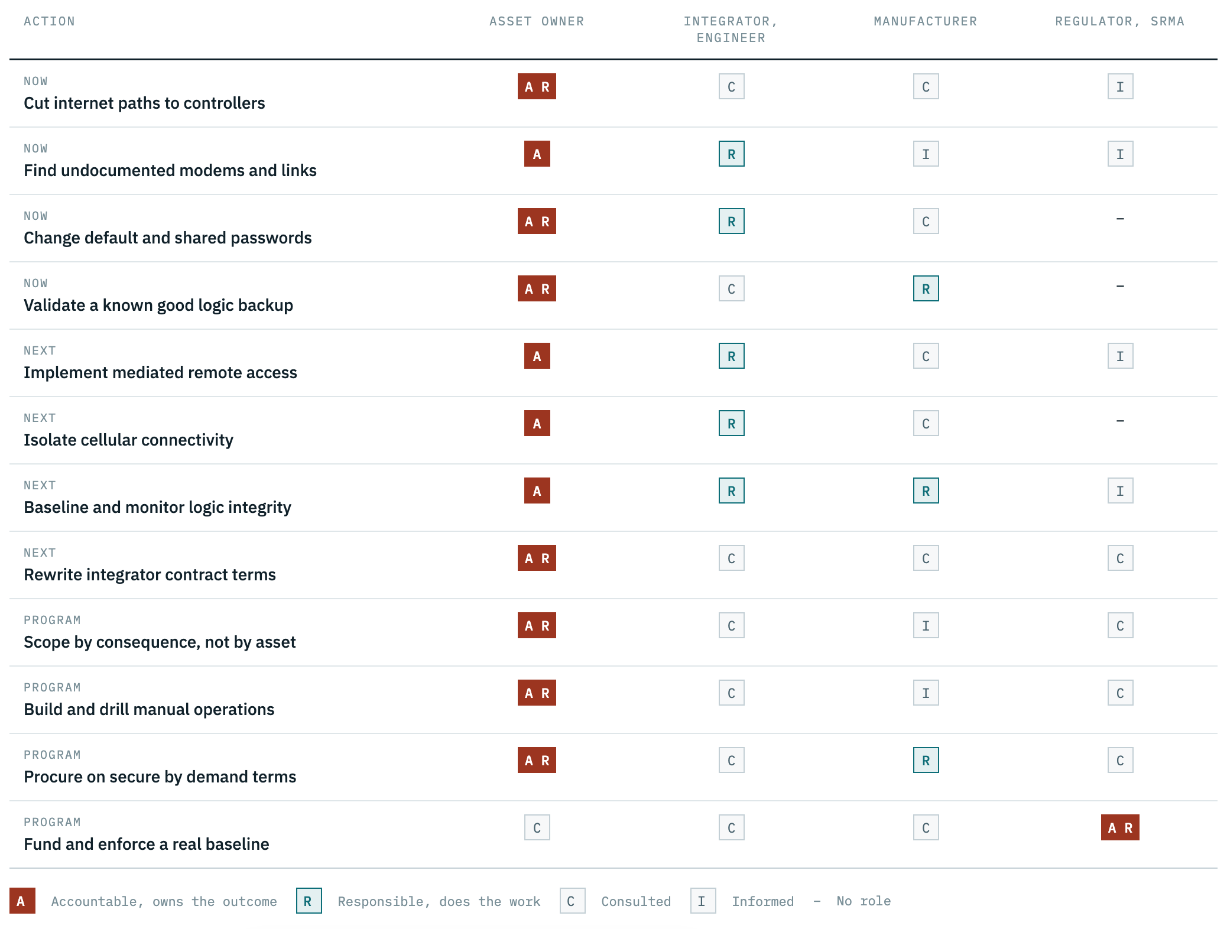
Task: Click Integrator 'C' badge for Rewrite integrator contract terms
Action: [x=731, y=558]
